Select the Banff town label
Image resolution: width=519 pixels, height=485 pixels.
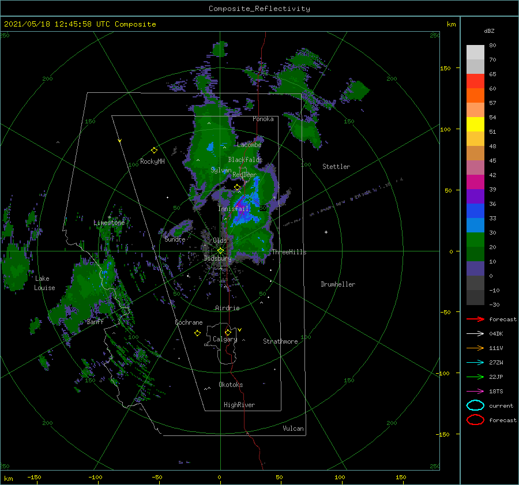[x=95, y=321]
